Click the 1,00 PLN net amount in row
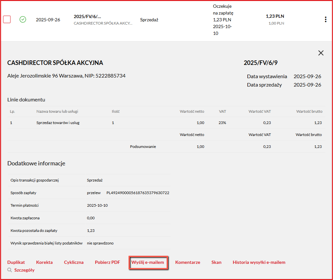This screenshot has width=333, height=280. pos(276,23)
